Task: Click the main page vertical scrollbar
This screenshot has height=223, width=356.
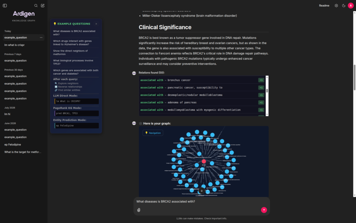Action: click(x=354, y=77)
